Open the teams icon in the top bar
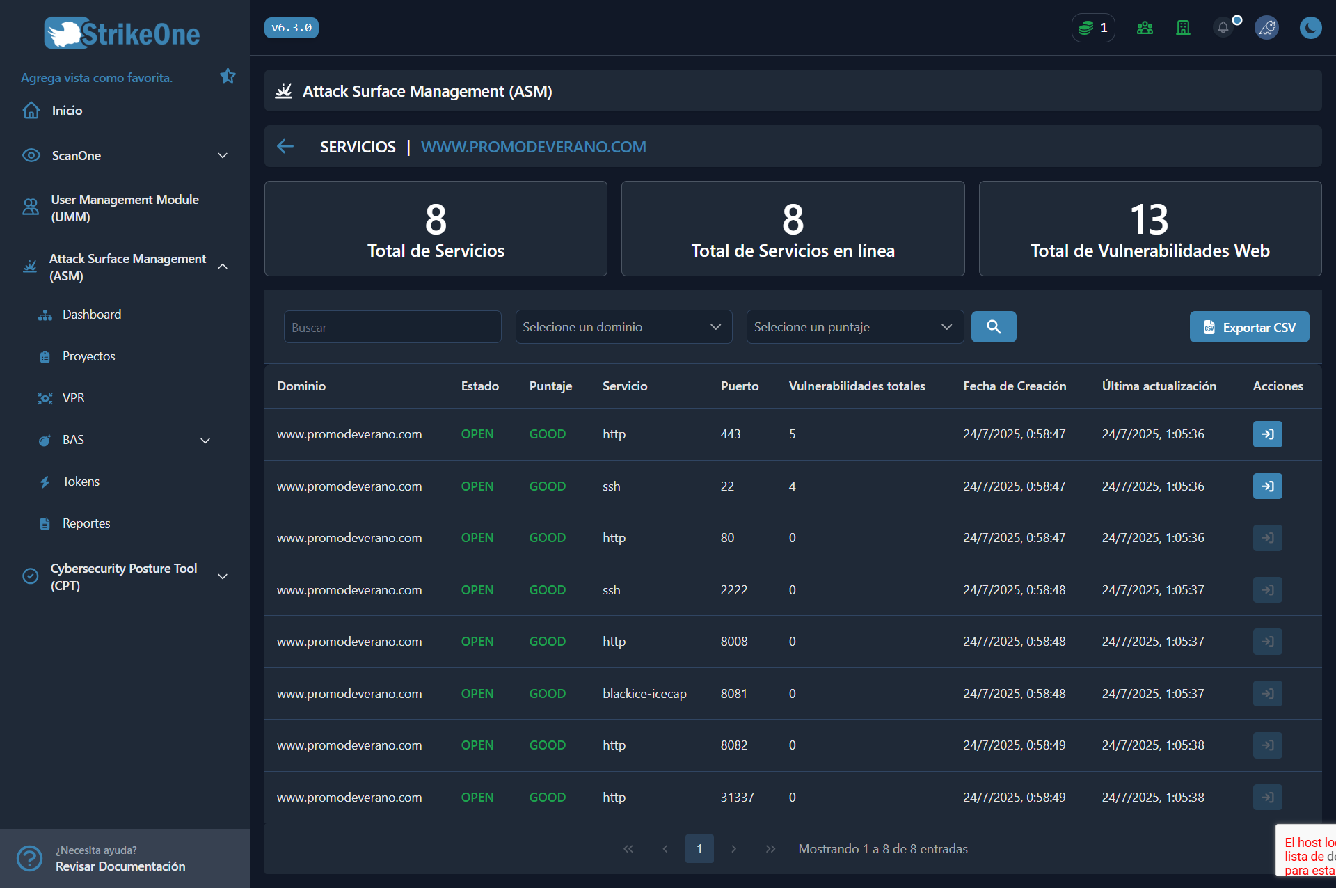The height and width of the screenshot is (888, 1336). tap(1145, 28)
